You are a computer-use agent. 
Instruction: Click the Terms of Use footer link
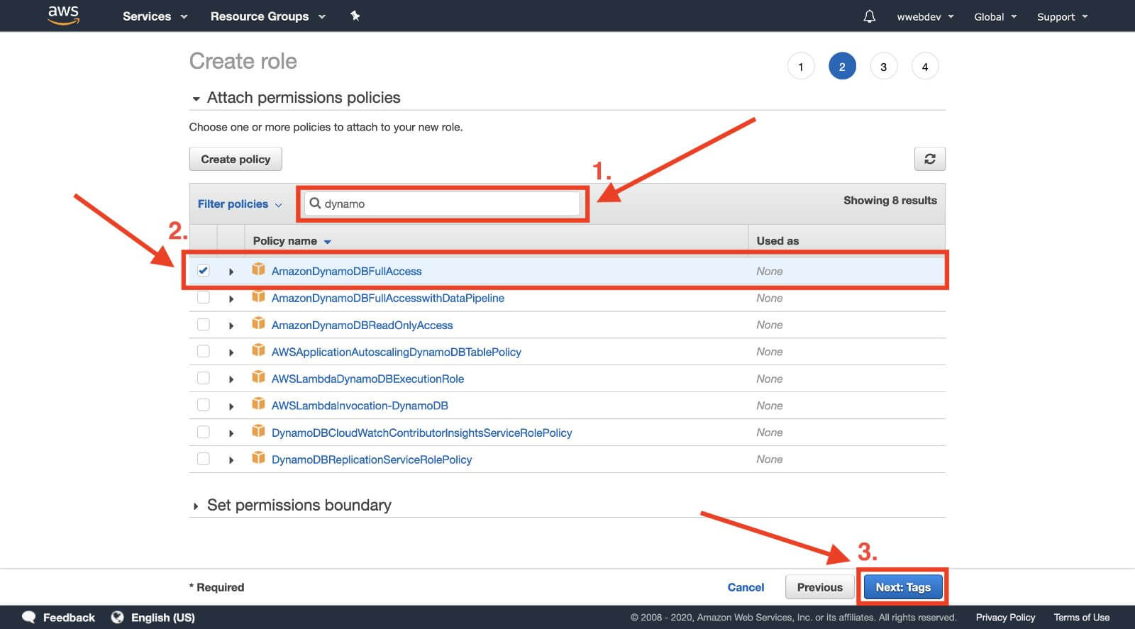[1081, 617]
